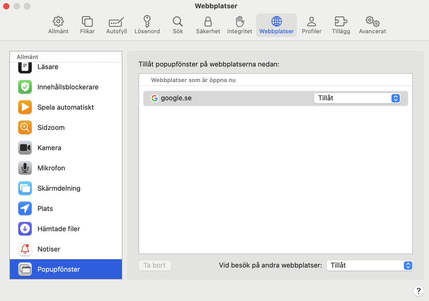Select the Popupfönster label
Viewport: 429px width, 301px height.
pyautogui.click(x=59, y=269)
